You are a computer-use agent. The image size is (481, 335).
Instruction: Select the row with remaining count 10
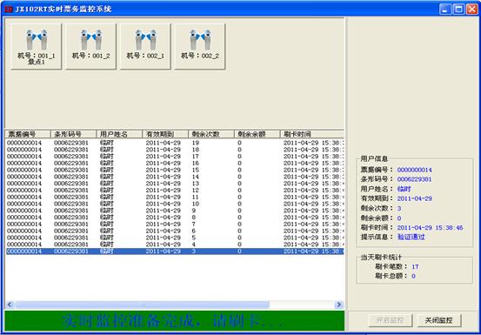pos(175,204)
